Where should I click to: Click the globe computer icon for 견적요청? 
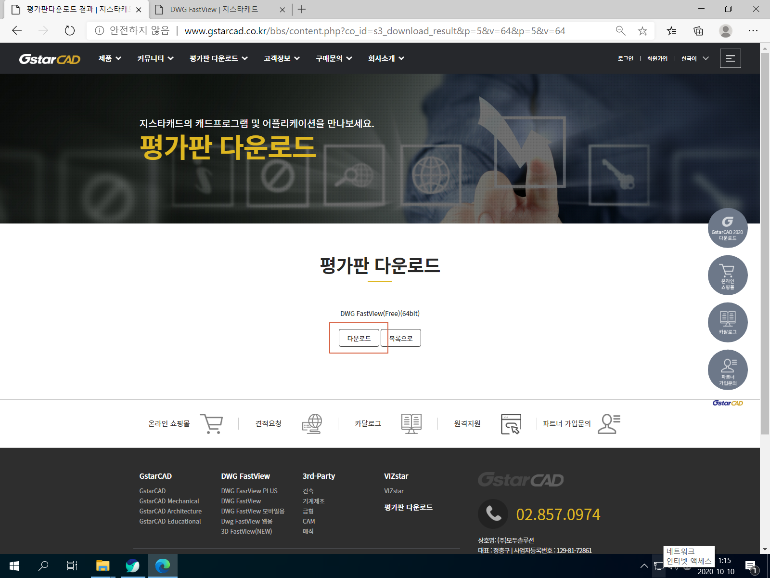(x=312, y=424)
